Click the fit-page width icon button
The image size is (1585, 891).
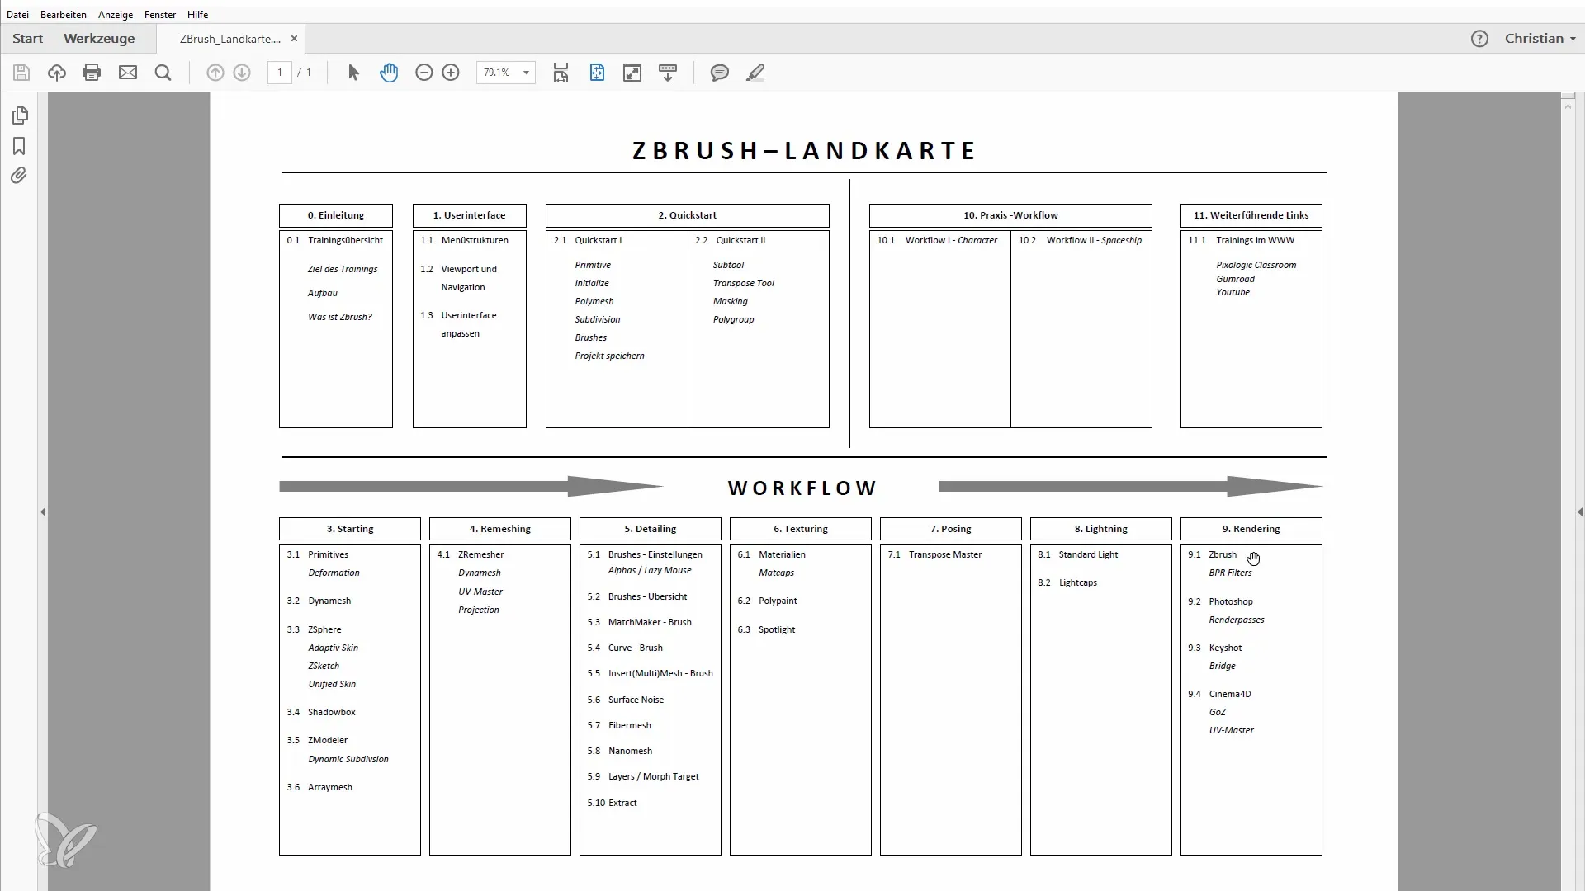[x=560, y=72]
